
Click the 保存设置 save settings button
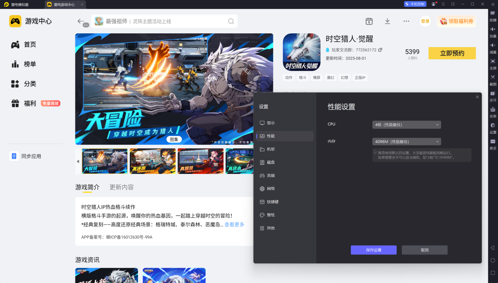pos(373,250)
